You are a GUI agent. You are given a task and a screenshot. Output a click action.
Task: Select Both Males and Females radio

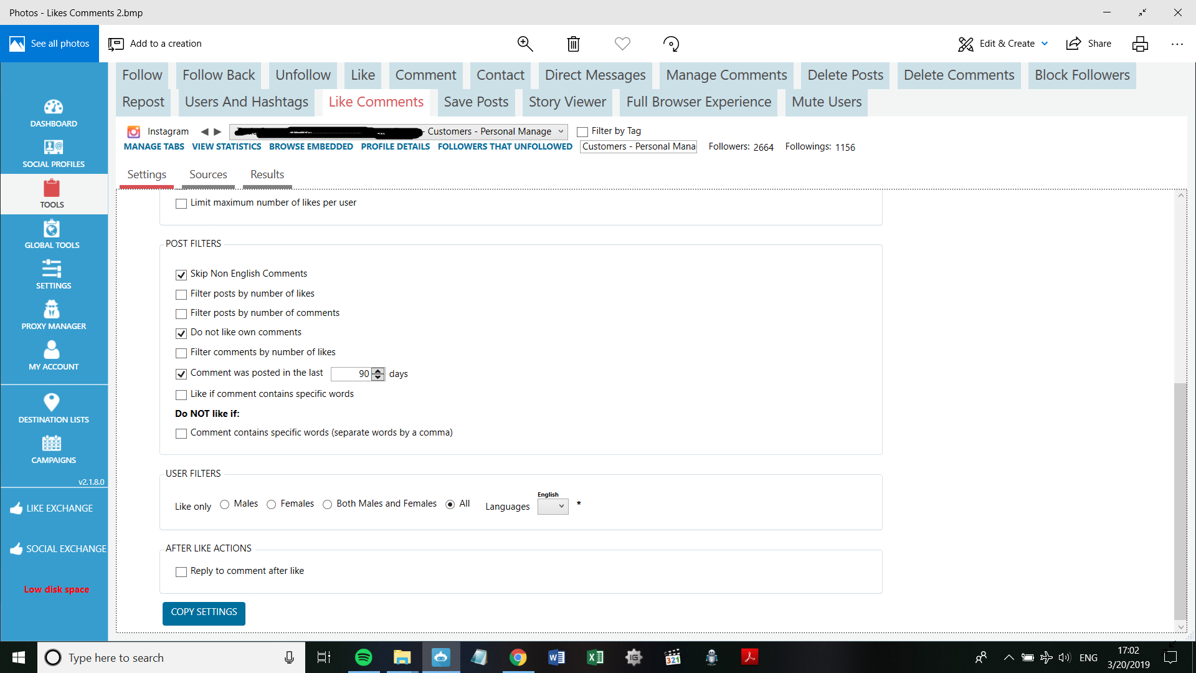[328, 505]
